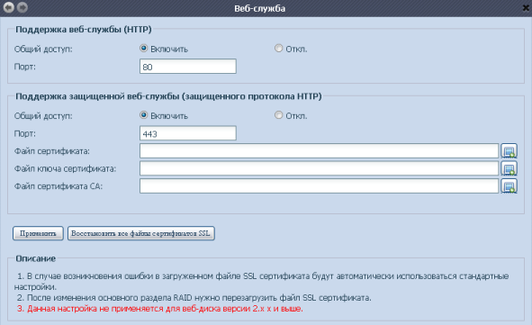Select Включить for HTTP web service
This screenshot has height=325, width=532.
(143, 49)
